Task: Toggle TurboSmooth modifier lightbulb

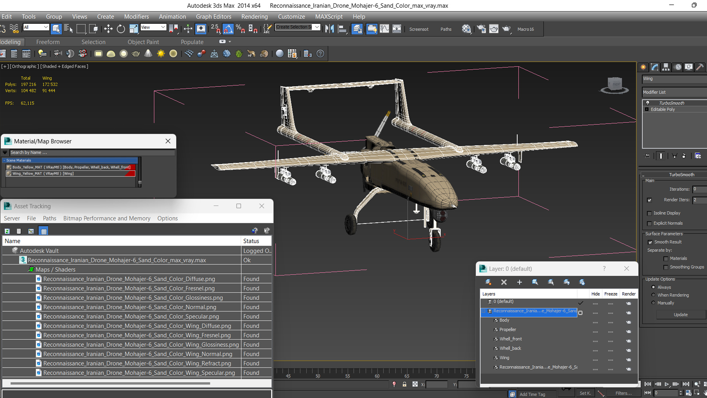Action: click(x=648, y=103)
